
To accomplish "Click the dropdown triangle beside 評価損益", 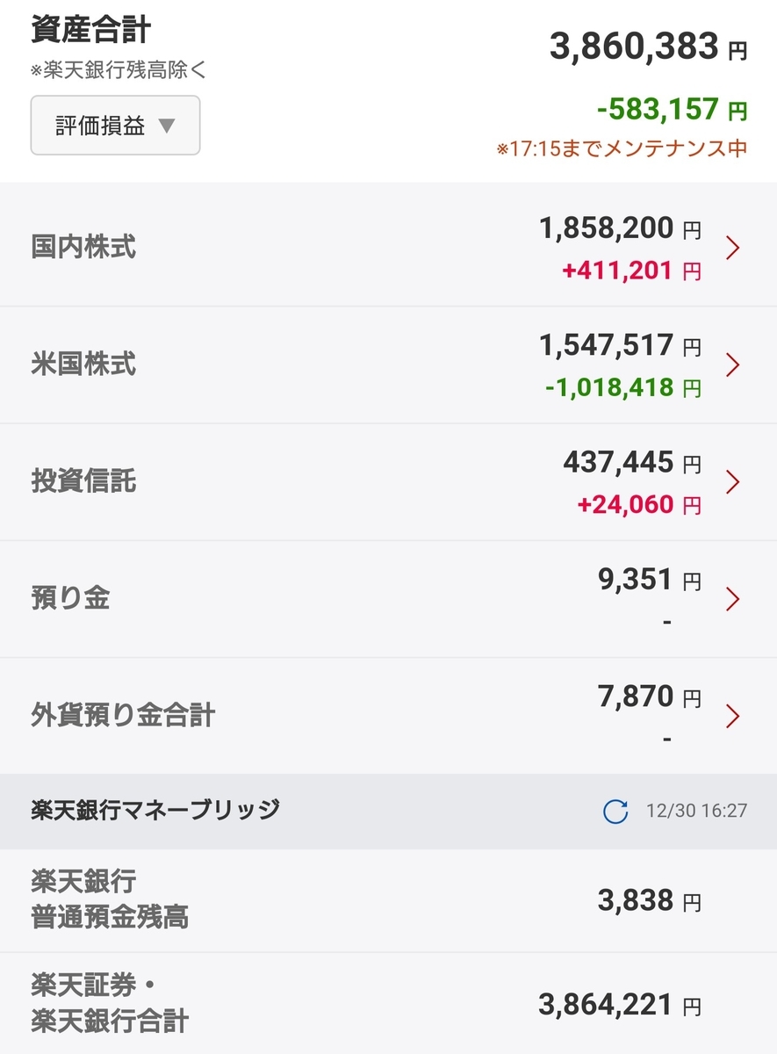I will click(x=167, y=126).
